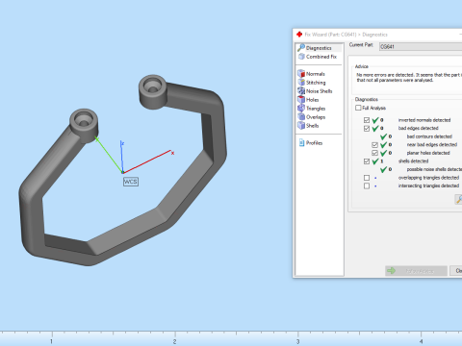The height and width of the screenshot is (346, 462).
Task: Enable intersecting triangles detected checkbox
Action: tap(367, 186)
